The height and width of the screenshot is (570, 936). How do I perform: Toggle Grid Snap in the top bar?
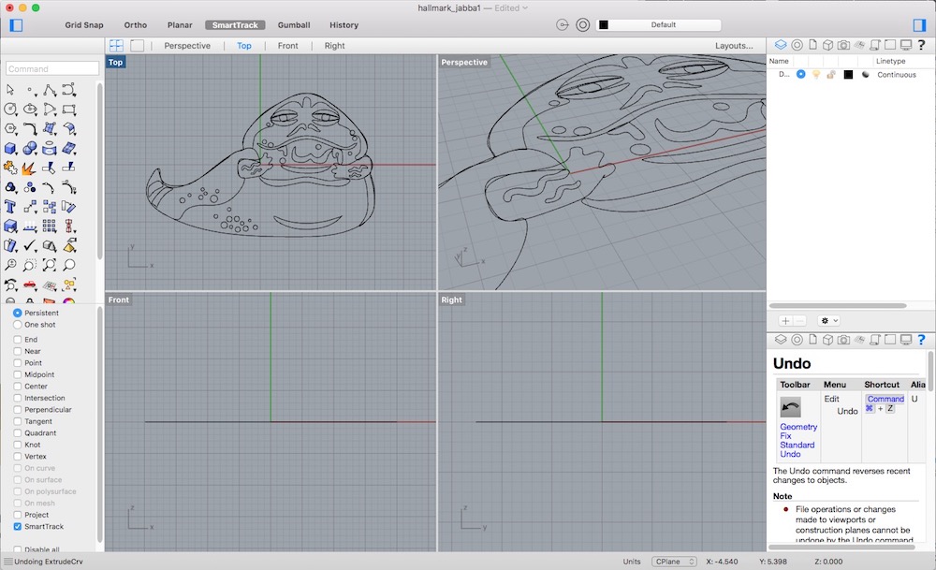84,25
